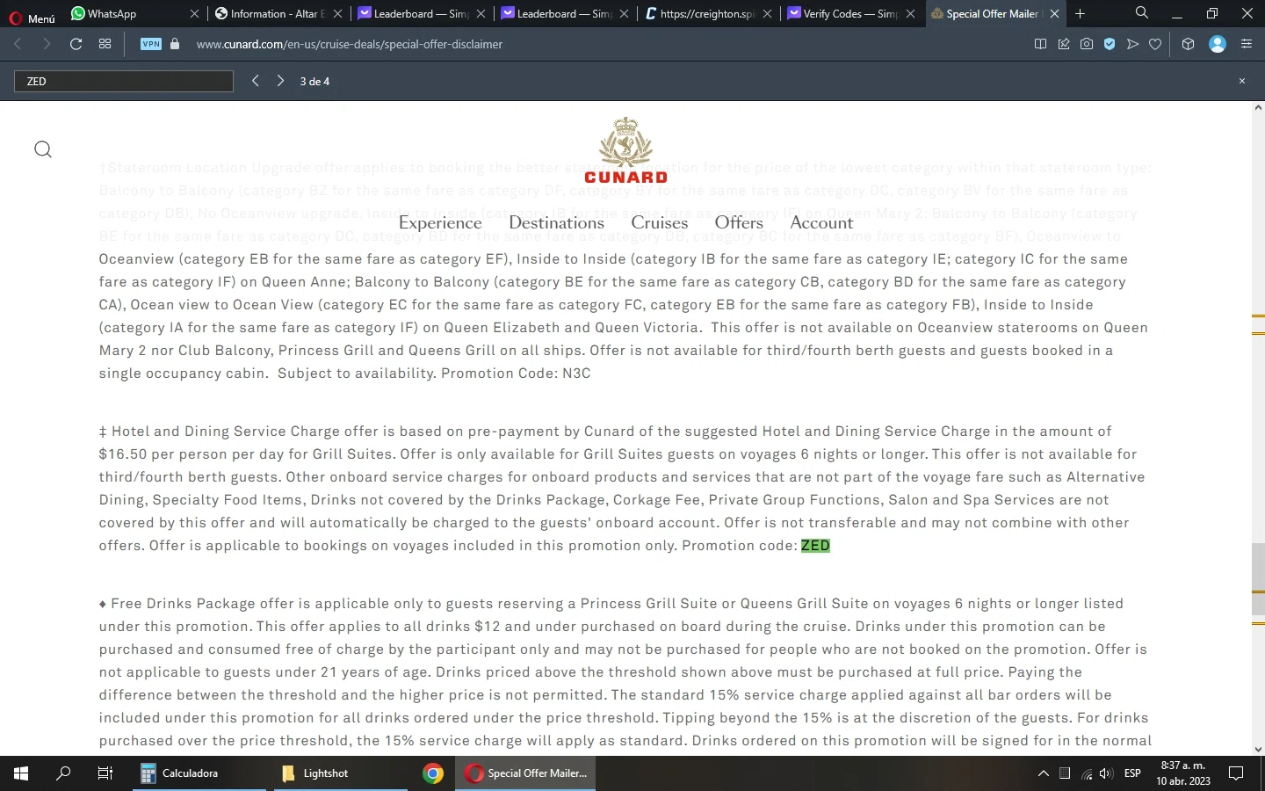
Task: Click the page edit/share icon
Action: click(1064, 44)
